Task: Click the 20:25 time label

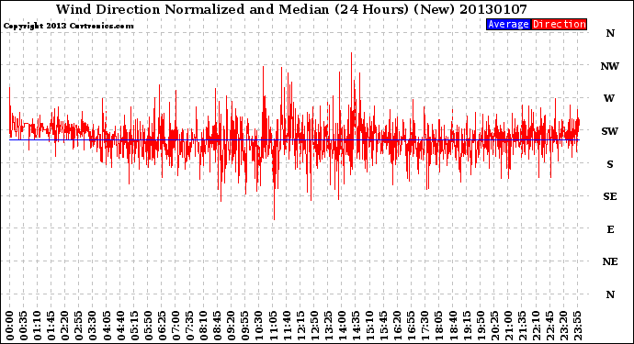Action: tap(494, 326)
